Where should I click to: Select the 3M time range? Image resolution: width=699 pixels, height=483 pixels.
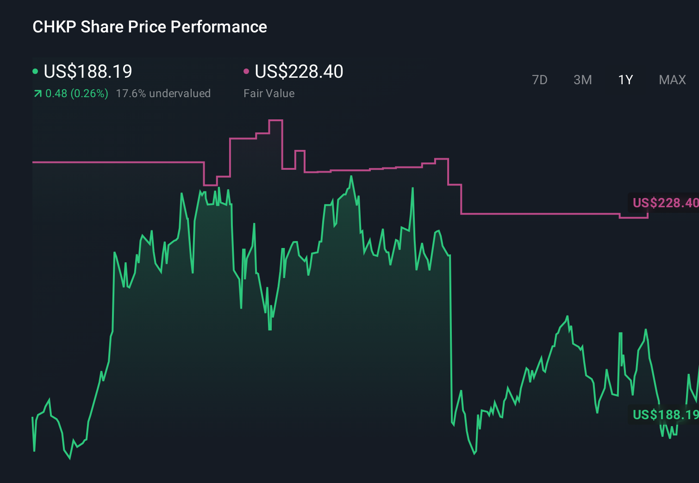point(582,80)
